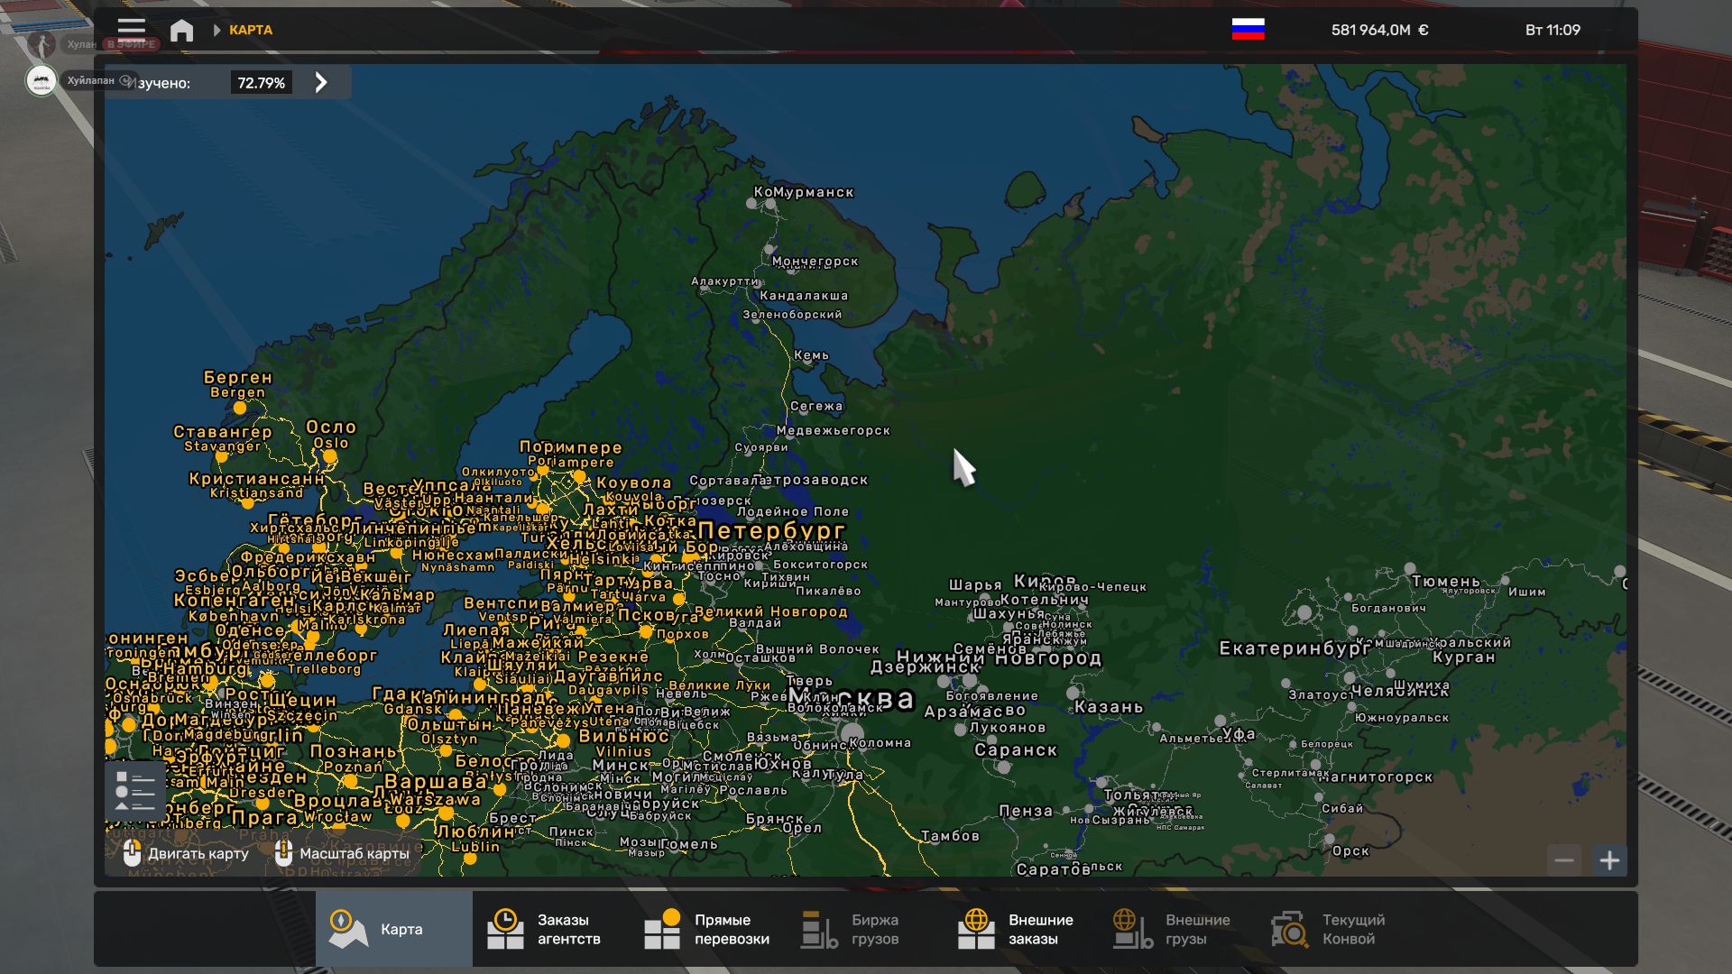Click the Мурманск city marker on map

[x=769, y=205]
